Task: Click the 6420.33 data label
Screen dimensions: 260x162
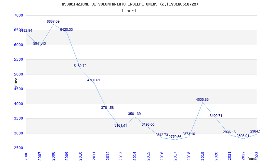Action: (66, 29)
